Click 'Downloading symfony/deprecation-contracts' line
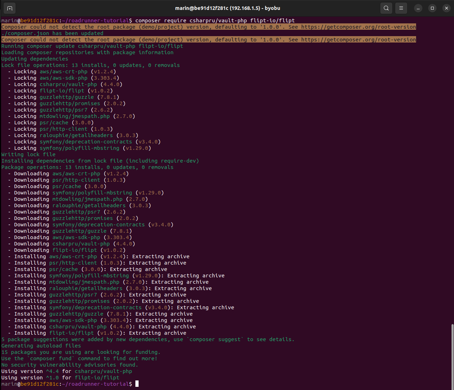 click(91, 225)
